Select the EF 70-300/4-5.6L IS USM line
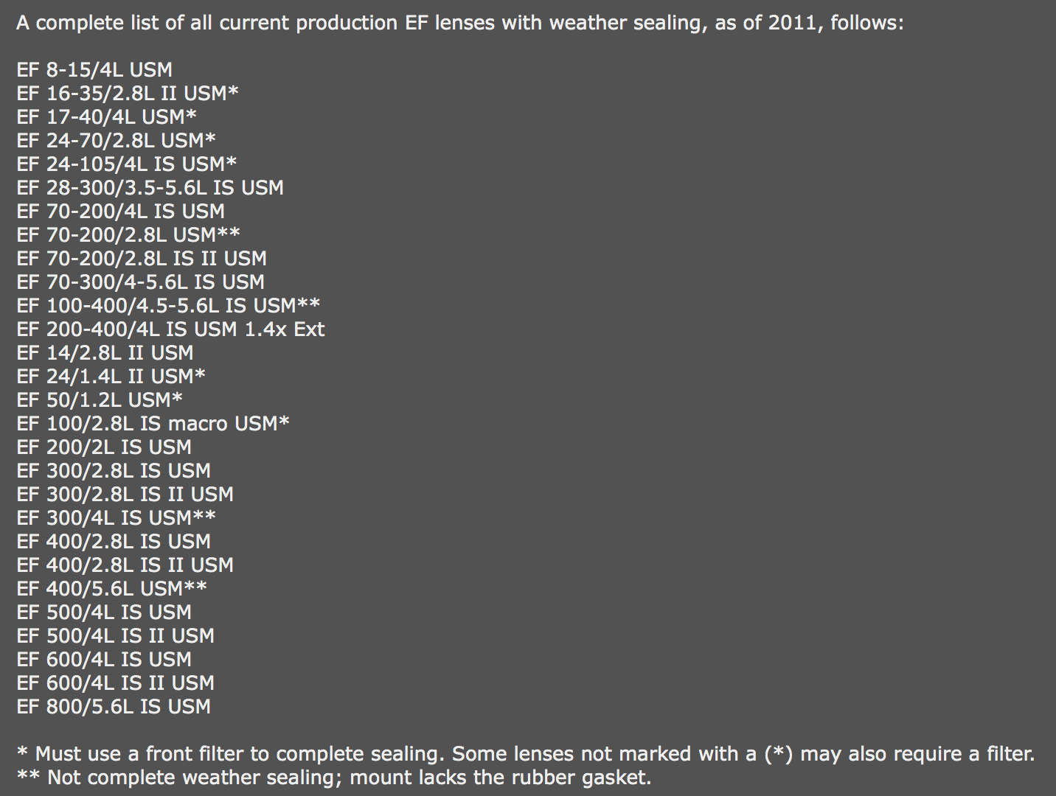The image size is (1056, 796). tap(140, 282)
